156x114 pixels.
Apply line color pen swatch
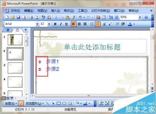tap(85, 103)
